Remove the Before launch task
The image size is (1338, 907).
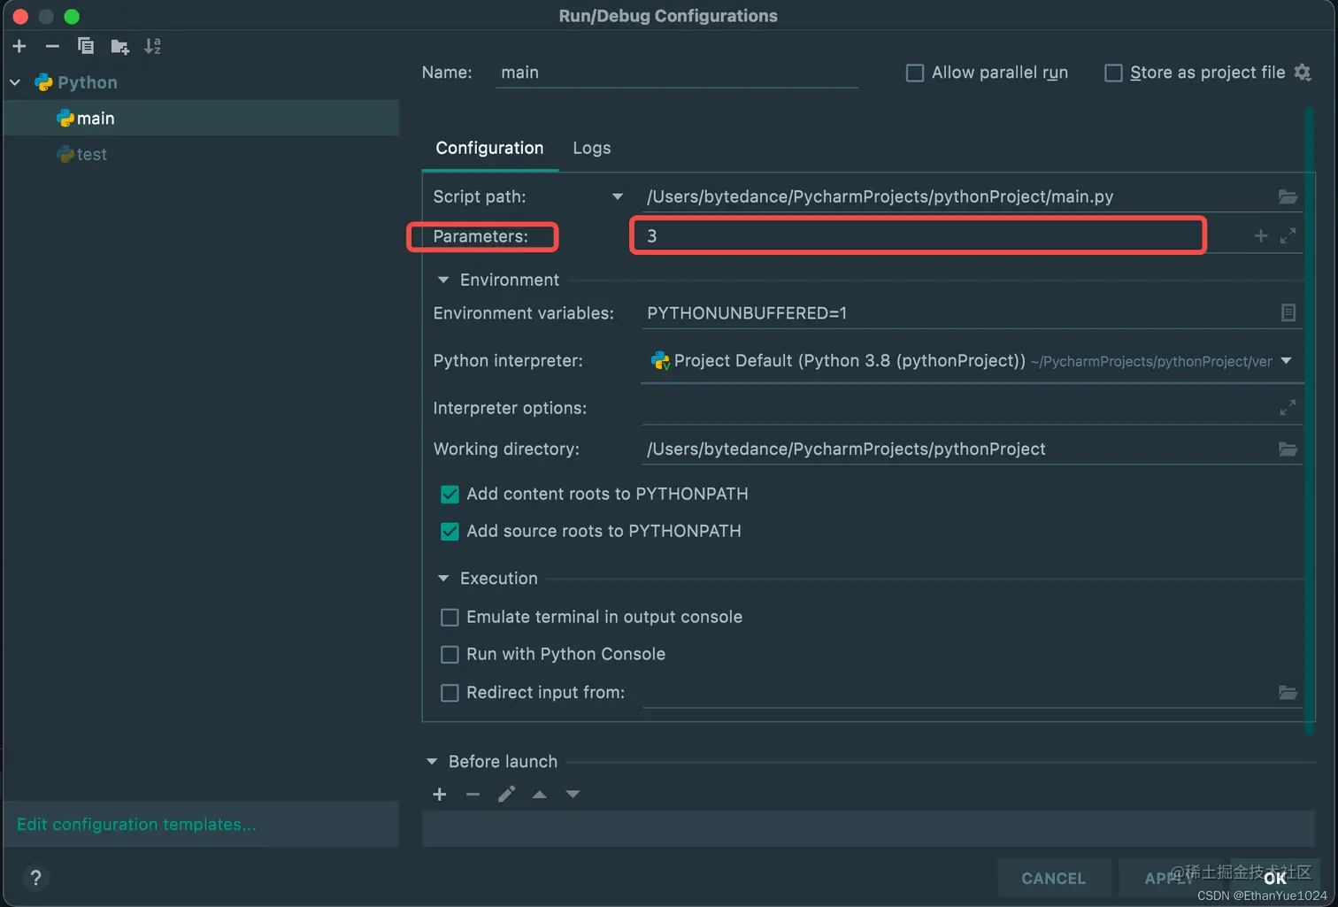click(x=473, y=795)
